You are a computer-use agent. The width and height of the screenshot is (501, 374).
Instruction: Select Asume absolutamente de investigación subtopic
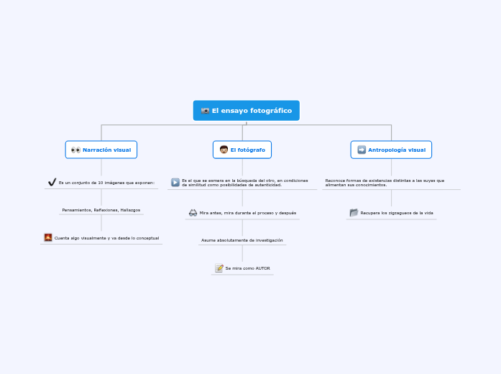click(x=242, y=240)
